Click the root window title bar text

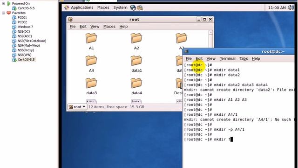pyautogui.click(x=134, y=20)
